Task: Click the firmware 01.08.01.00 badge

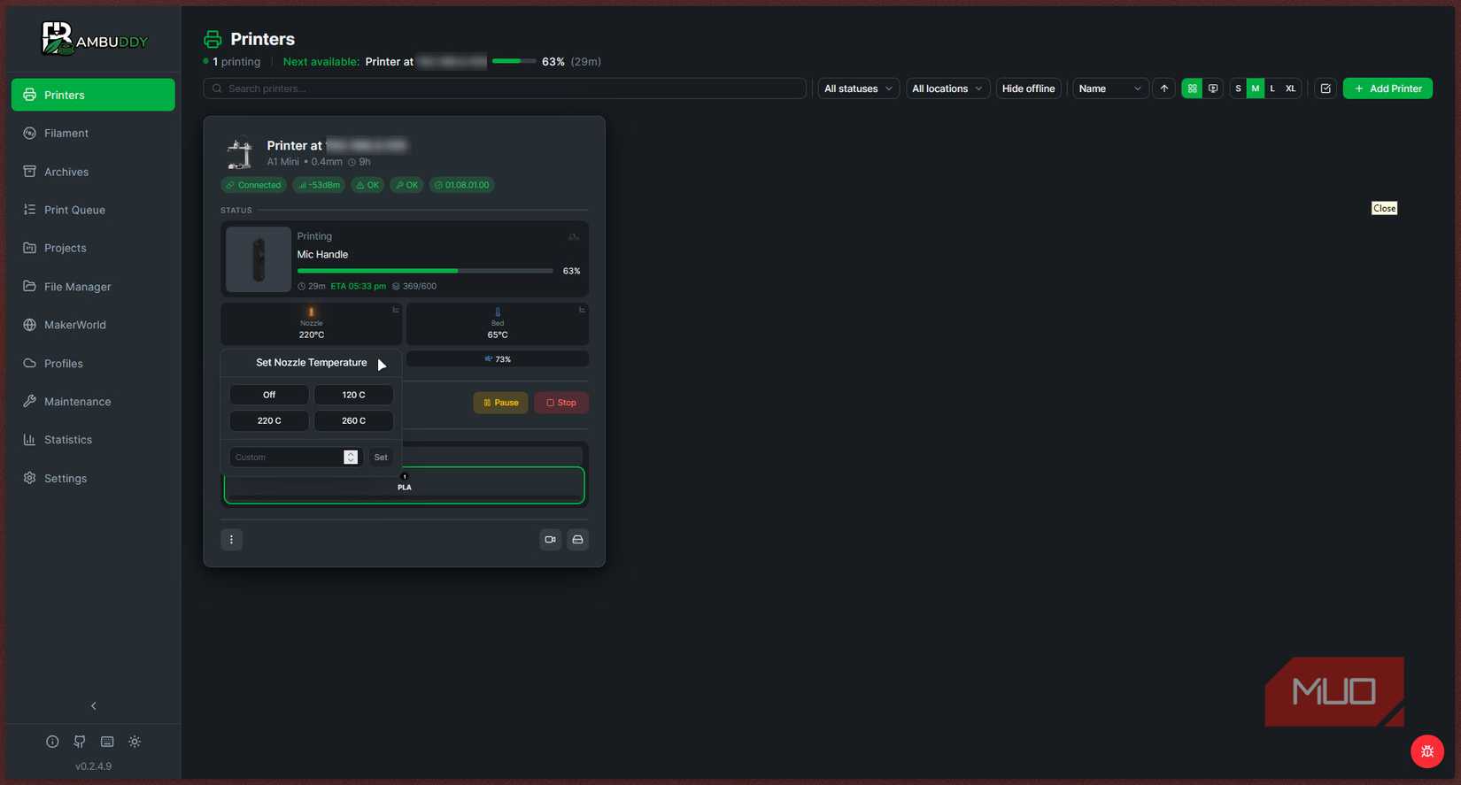Action: [x=462, y=185]
